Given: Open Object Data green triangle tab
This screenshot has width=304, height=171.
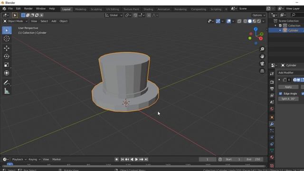Looking at the screenshot, I should [x=272, y=151].
